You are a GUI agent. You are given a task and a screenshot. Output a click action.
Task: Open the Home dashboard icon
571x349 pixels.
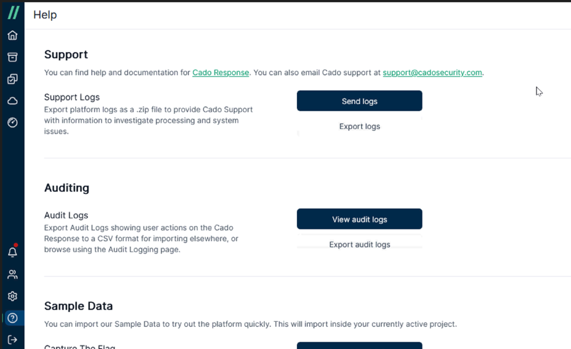tap(12, 35)
